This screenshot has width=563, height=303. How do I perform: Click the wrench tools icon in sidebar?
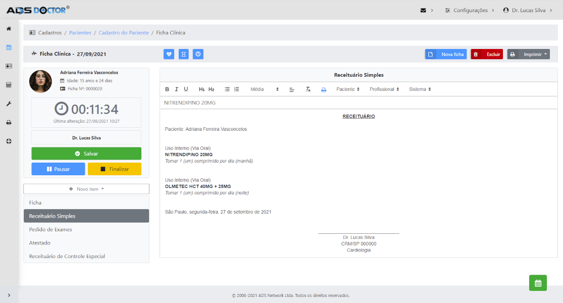[x=9, y=104]
